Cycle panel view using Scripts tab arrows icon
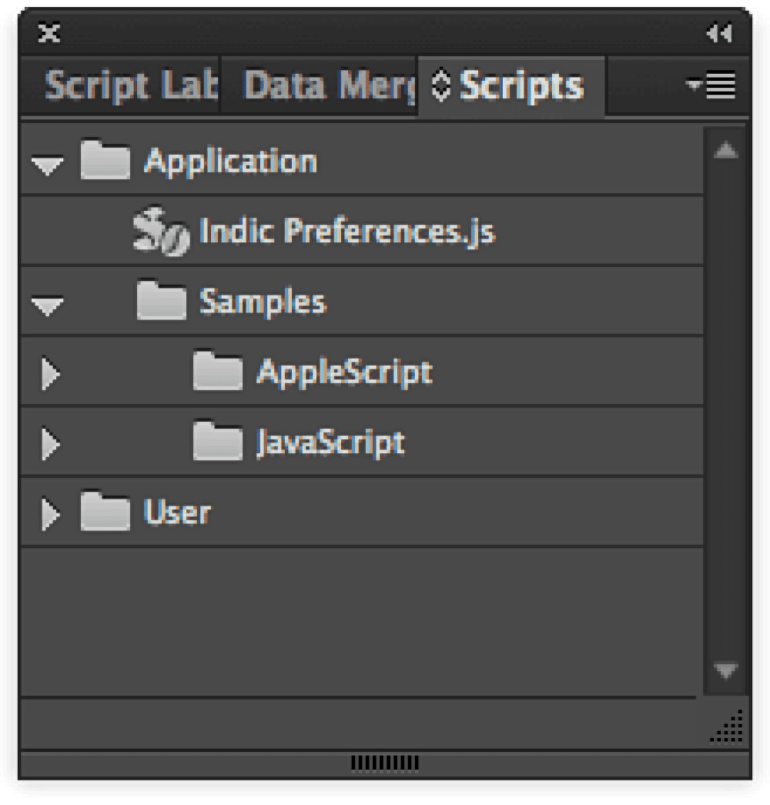 click(x=440, y=85)
